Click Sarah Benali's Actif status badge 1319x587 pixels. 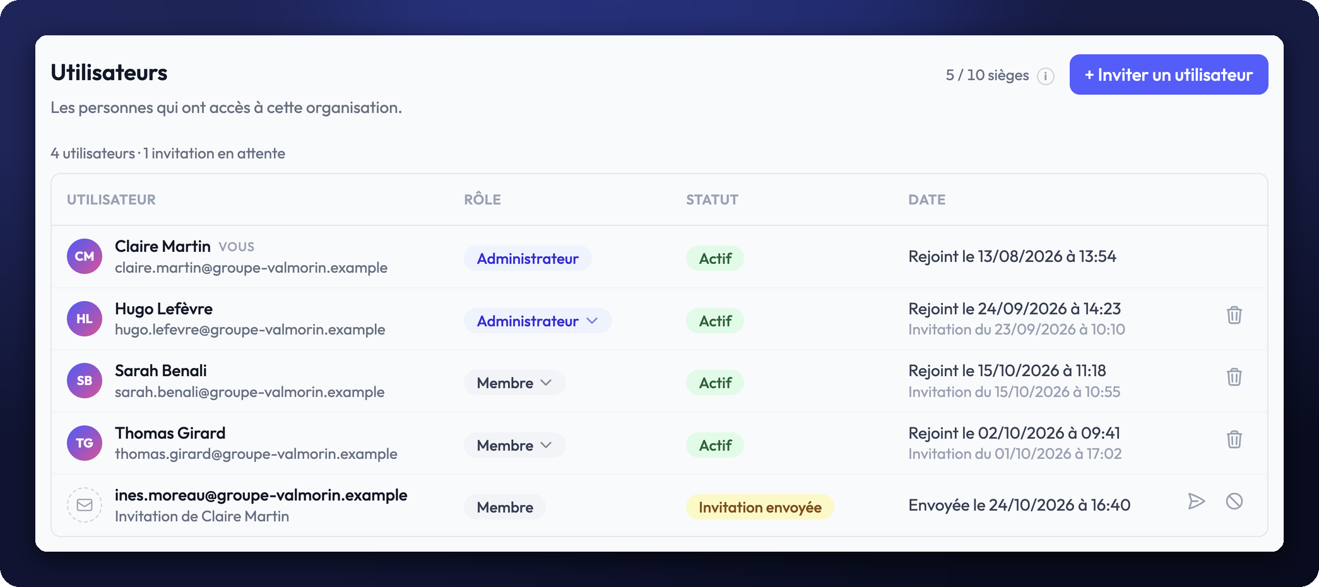[715, 382]
